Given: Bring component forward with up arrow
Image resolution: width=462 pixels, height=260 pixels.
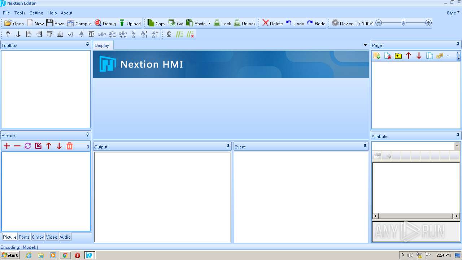Looking at the screenshot, I should point(8,34).
